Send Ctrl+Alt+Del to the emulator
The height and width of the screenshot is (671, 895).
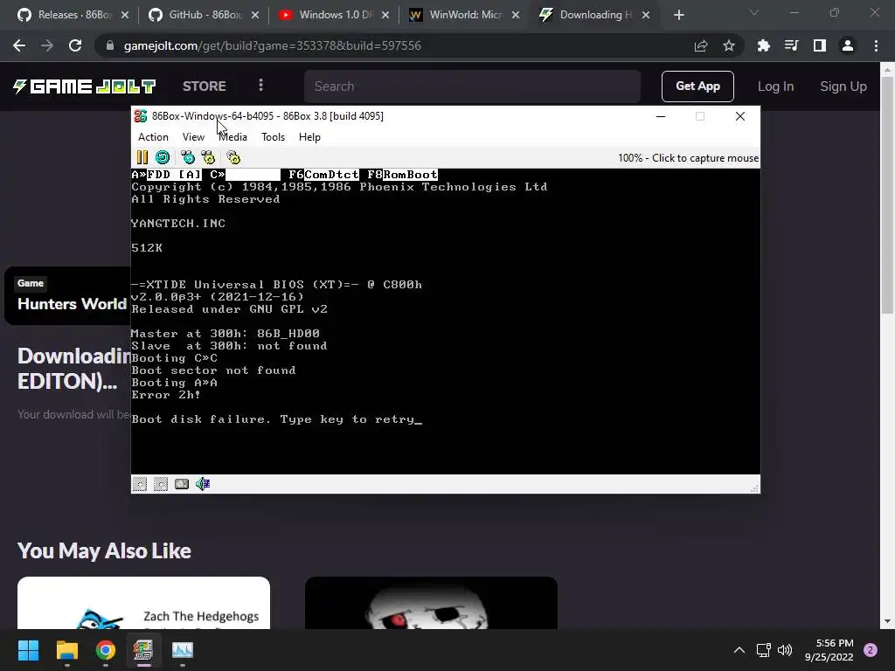point(188,157)
